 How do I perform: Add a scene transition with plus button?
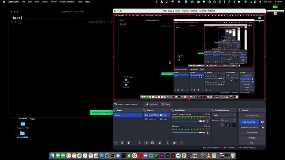(x=222, y=125)
